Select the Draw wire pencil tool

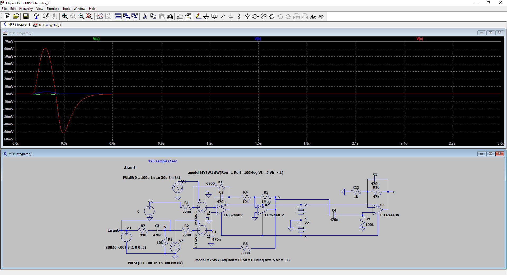coord(198,17)
